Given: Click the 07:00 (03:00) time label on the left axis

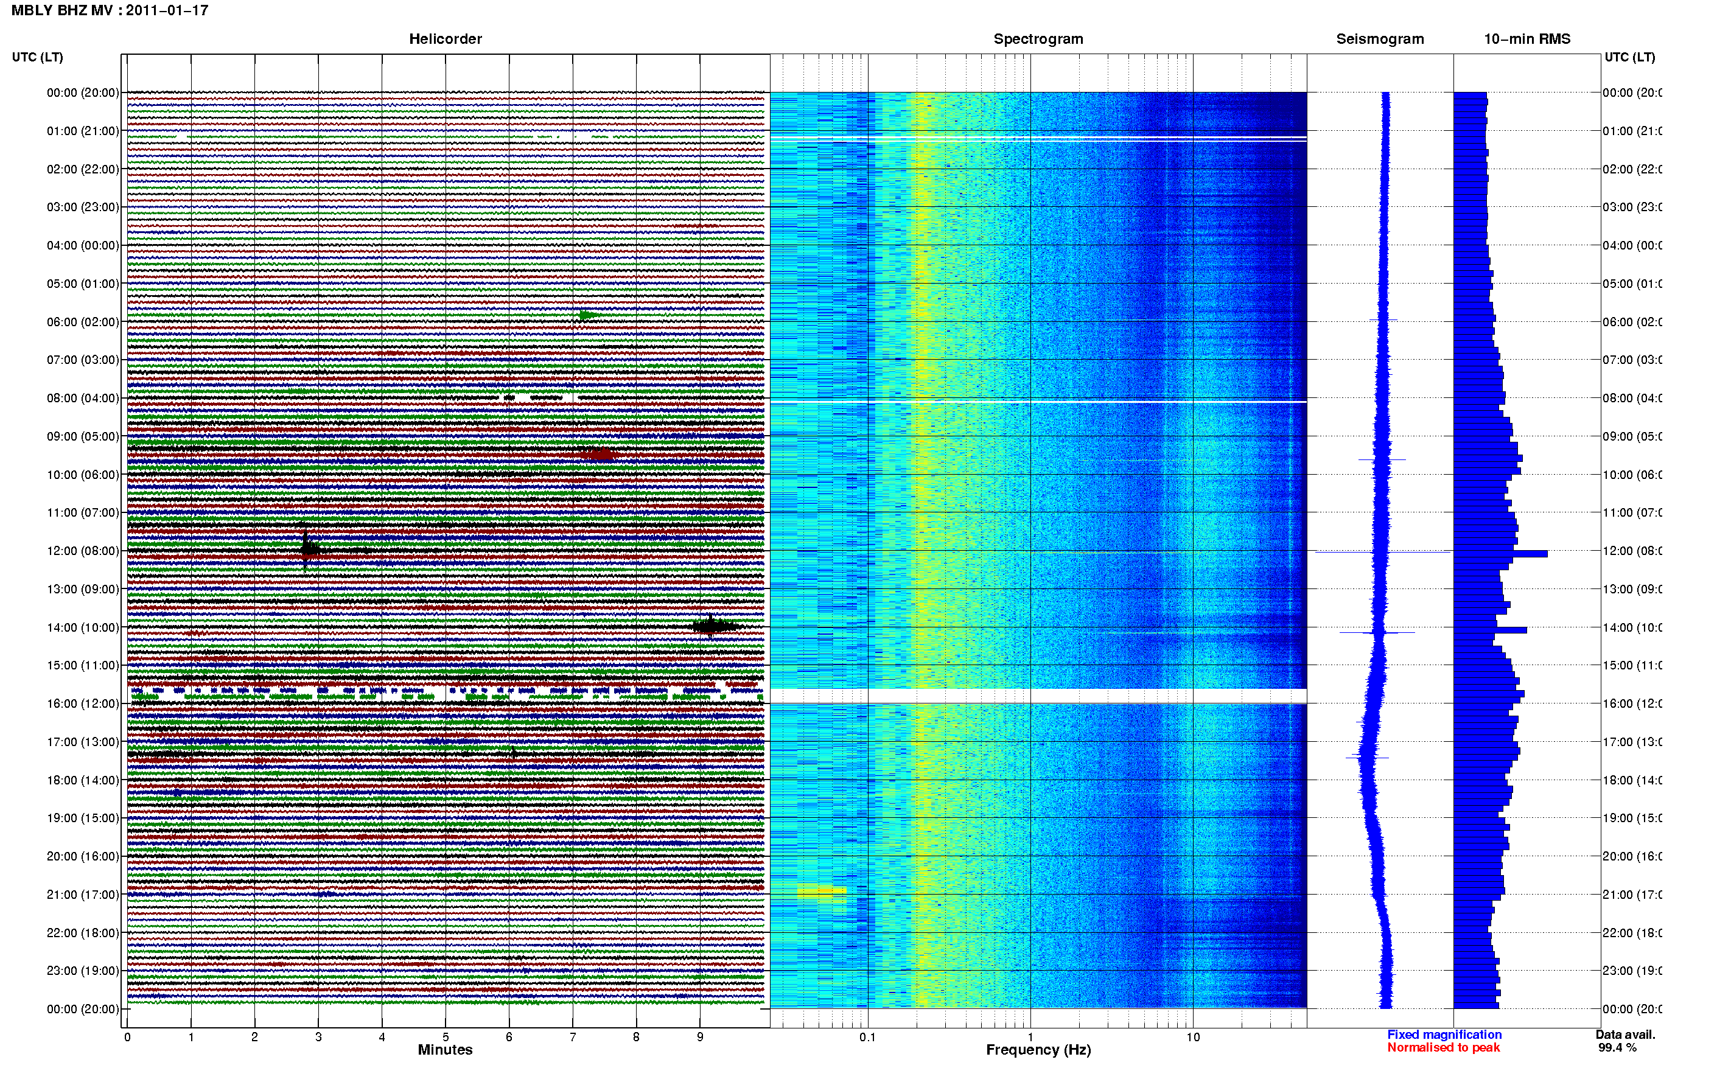Looking at the screenshot, I should tap(83, 359).
